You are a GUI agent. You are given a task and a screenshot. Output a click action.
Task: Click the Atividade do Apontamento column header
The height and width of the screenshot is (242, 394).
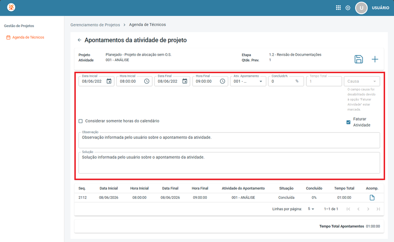[x=243, y=188]
